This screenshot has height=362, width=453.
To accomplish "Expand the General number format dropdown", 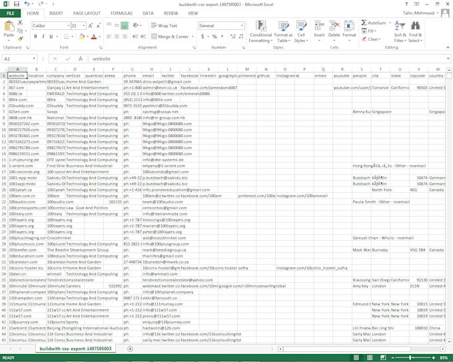I will click(x=242, y=26).
